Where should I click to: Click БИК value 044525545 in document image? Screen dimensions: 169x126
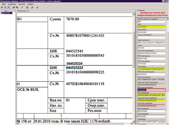click(x=75, y=51)
